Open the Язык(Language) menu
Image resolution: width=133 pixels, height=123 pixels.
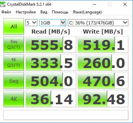tap(87, 12)
